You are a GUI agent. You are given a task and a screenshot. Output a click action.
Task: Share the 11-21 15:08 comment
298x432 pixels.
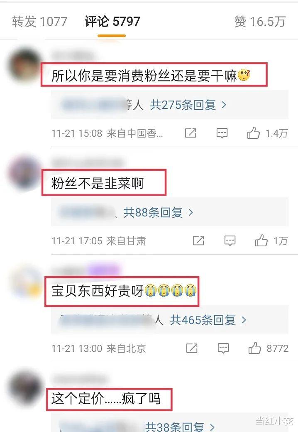[191, 133]
